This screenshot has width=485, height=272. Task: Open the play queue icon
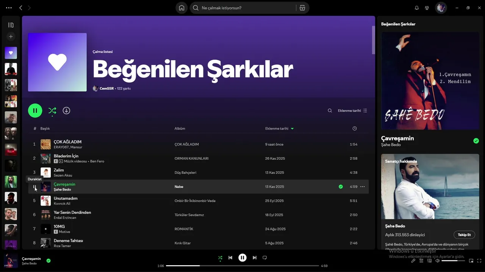[421, 261]
